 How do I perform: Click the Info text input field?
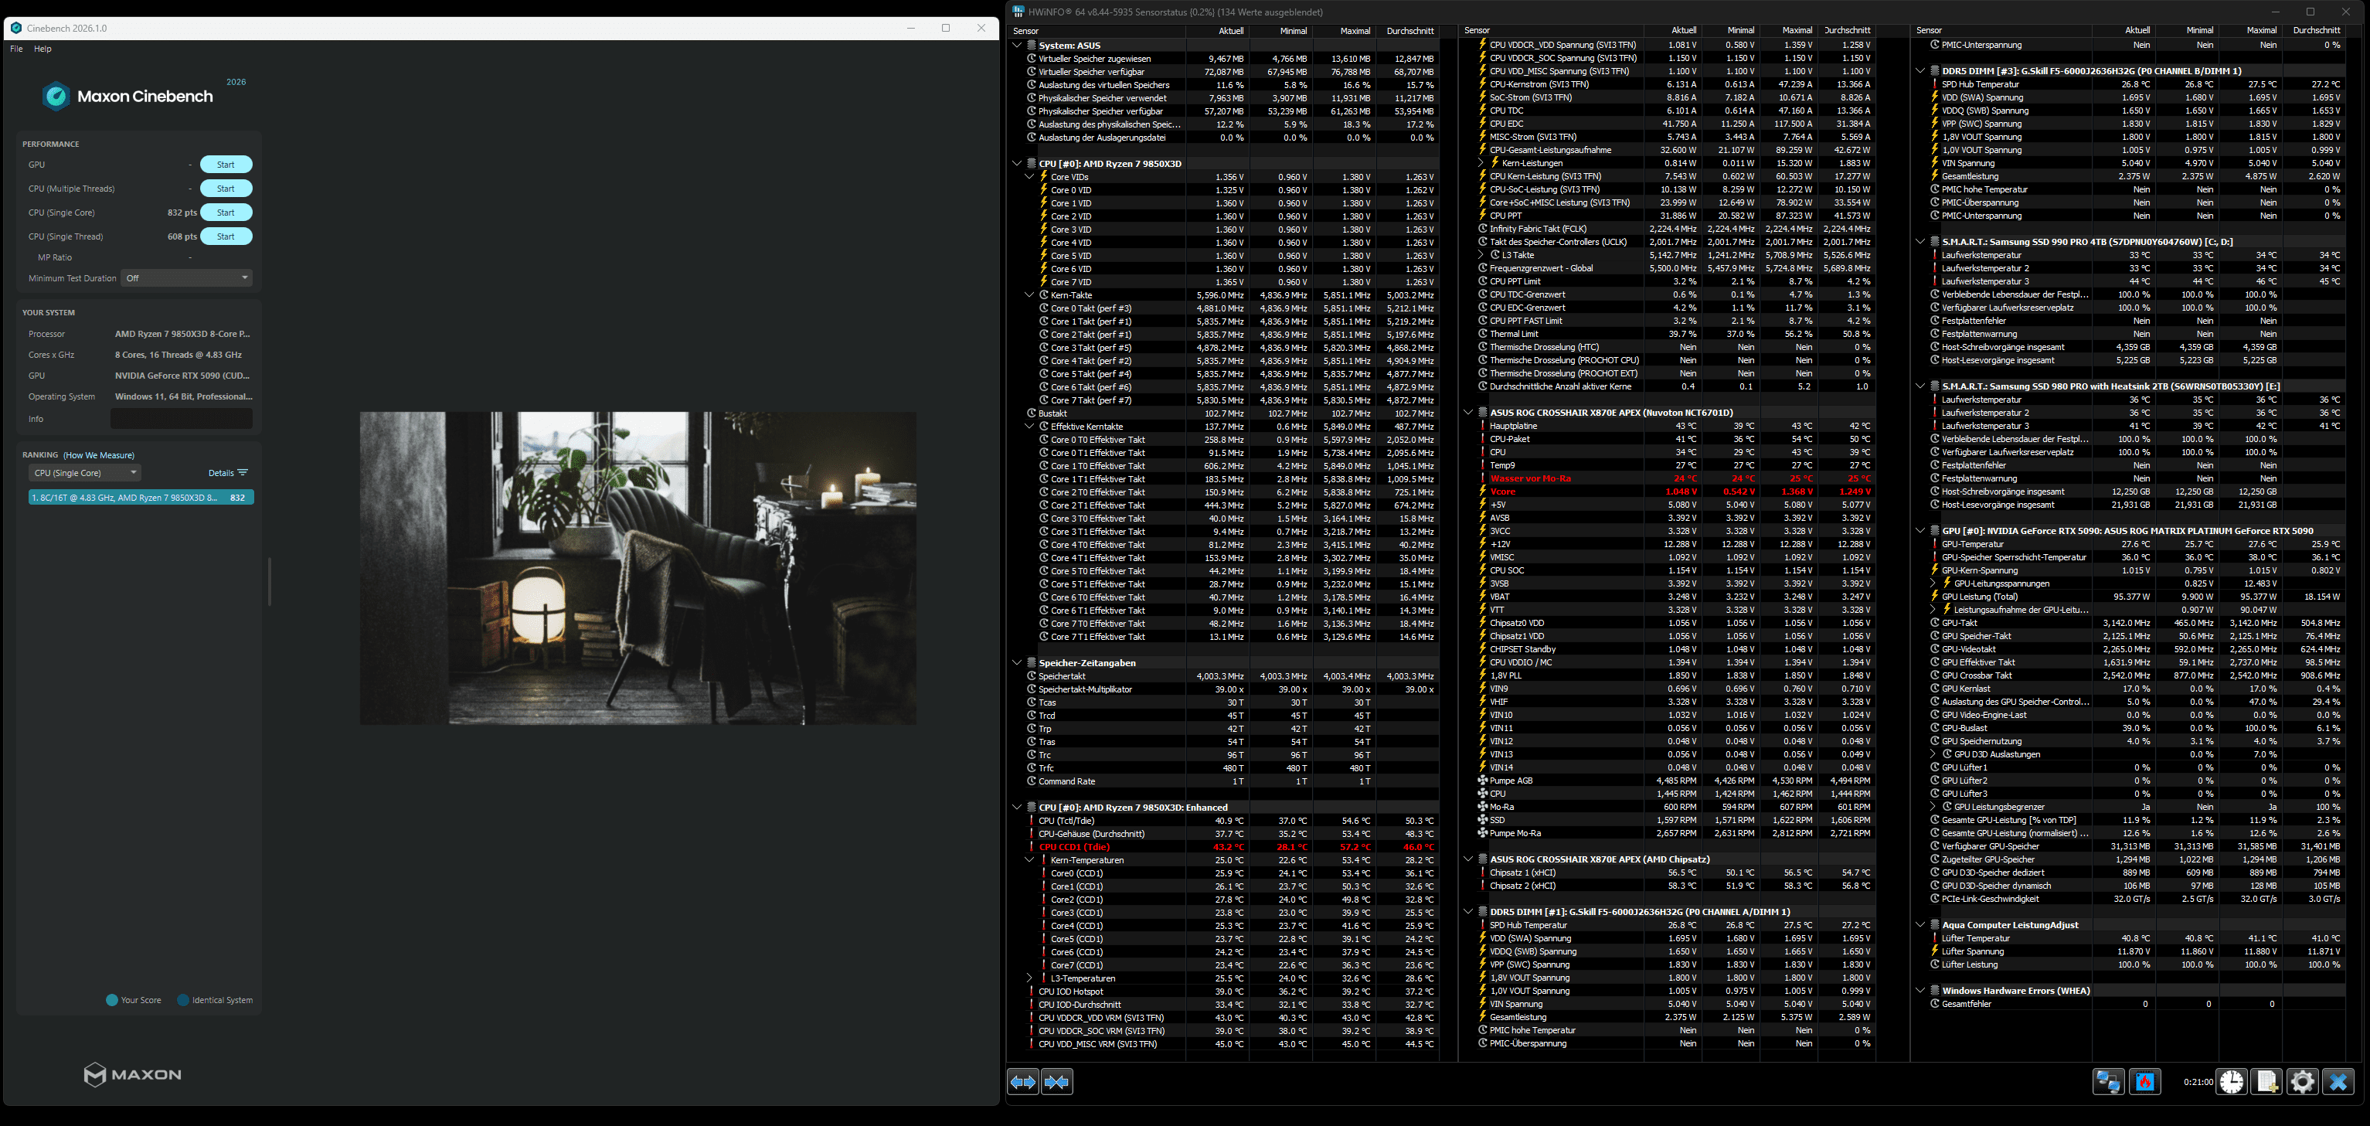click(182, 419)
